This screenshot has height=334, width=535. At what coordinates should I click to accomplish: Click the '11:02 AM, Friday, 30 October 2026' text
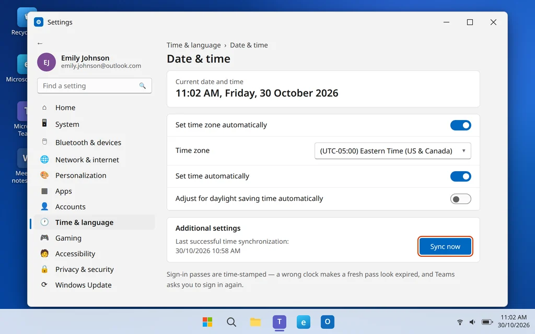pyautogui.click(x=257, y=93)
